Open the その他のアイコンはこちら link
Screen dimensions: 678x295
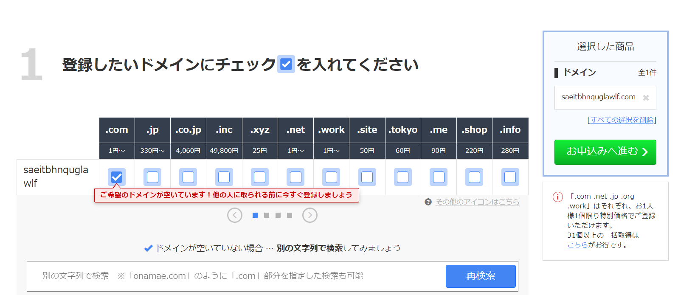tap(477, 202)
